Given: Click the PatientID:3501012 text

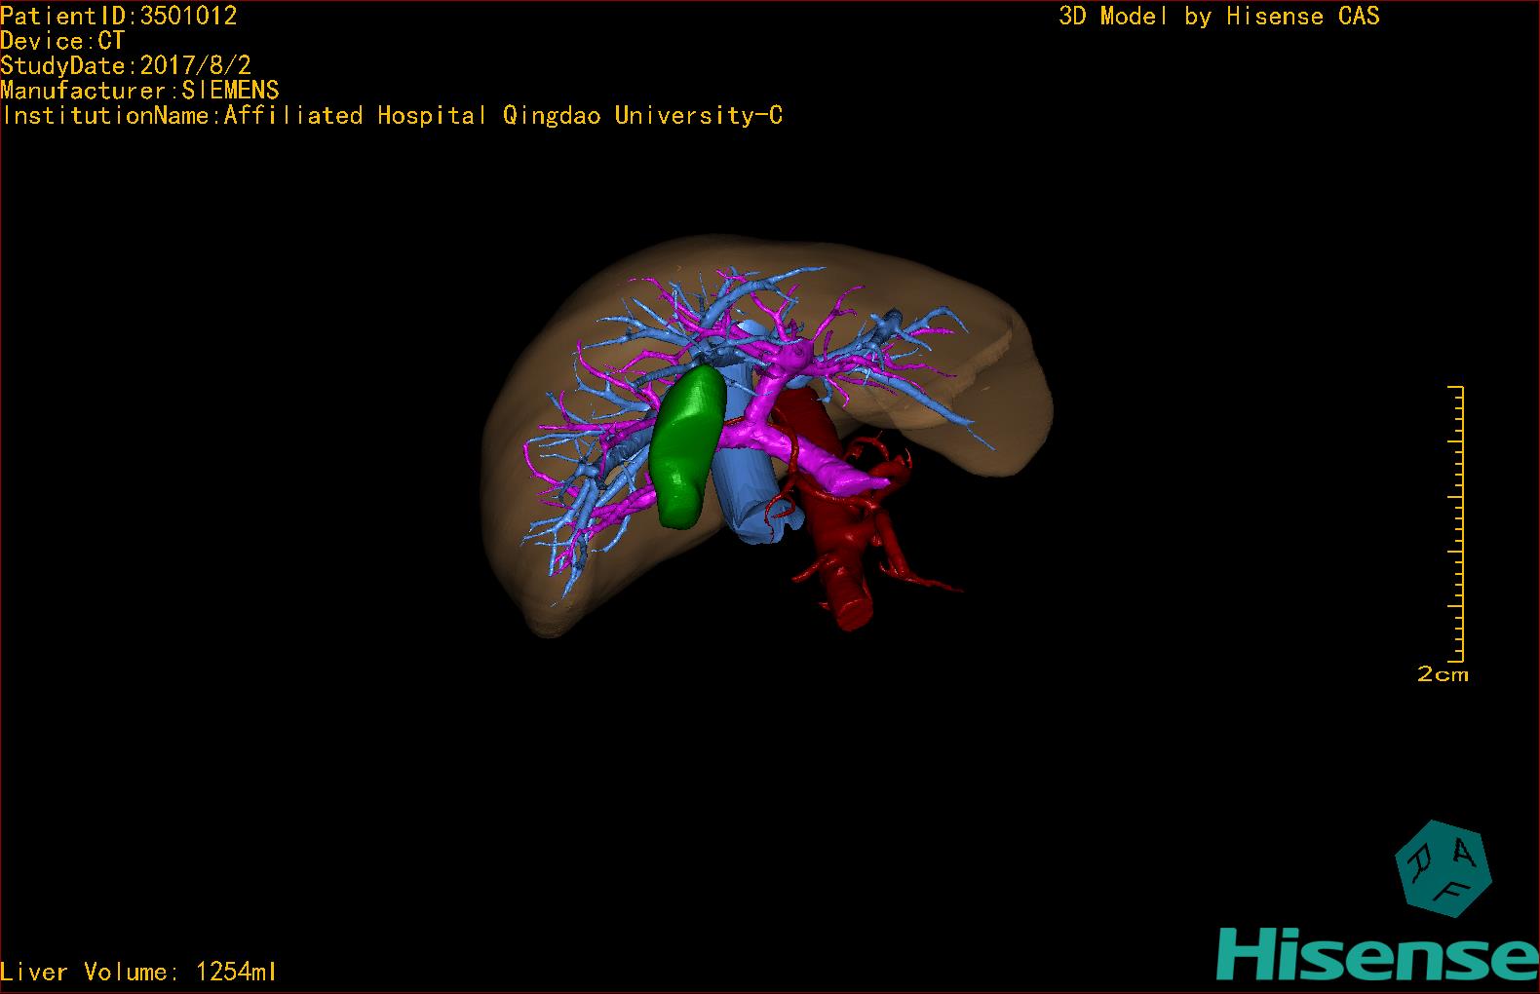Looking at the screenshot, I should tap(119, 16).
